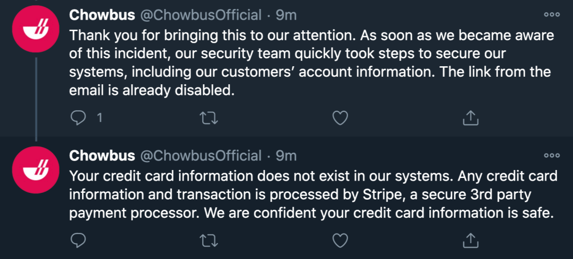Click @ChowbusOfficial handle in the second tweet
Viewport: 573px width, 259px height.
[x=200, y=156]
